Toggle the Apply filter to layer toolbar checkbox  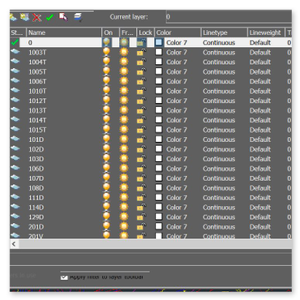pyautogui.click(x=64, y=277)
